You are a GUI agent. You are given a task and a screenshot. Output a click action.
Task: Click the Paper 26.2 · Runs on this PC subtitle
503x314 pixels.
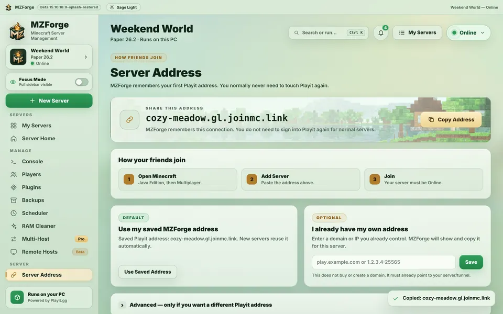144,39
